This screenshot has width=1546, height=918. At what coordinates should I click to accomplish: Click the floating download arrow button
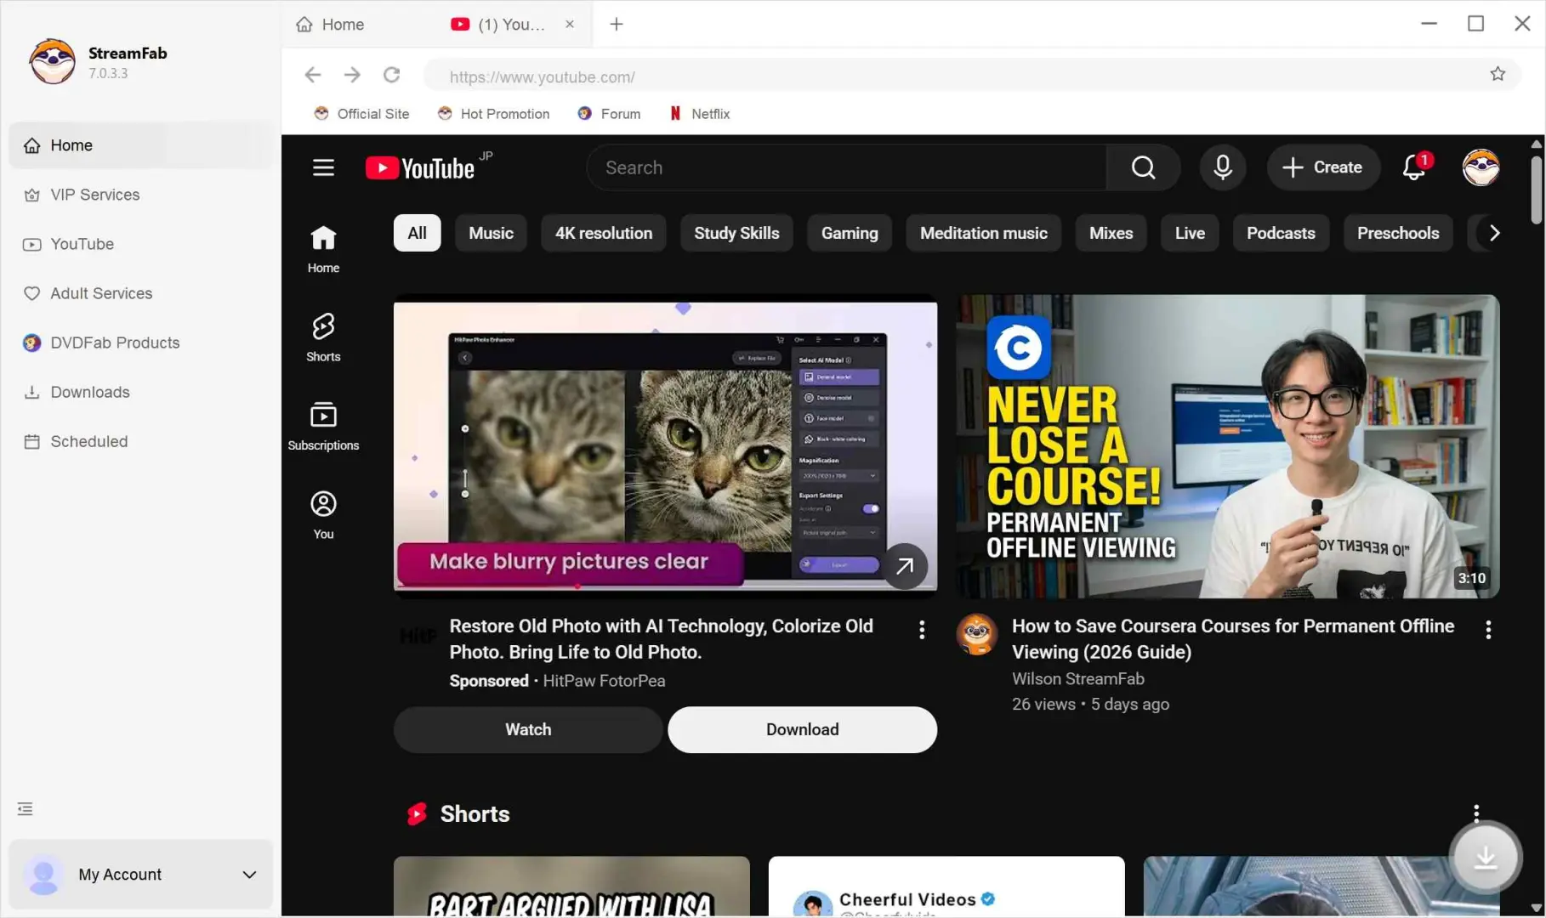coord(1486,857)
